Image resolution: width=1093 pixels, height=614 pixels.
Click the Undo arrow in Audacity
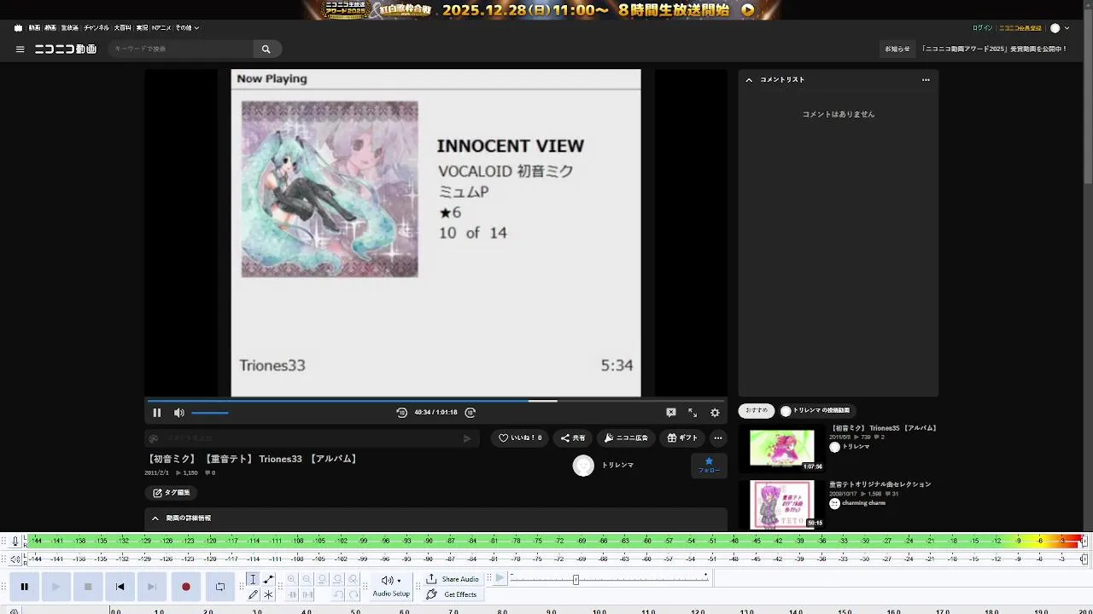[338, 594]
